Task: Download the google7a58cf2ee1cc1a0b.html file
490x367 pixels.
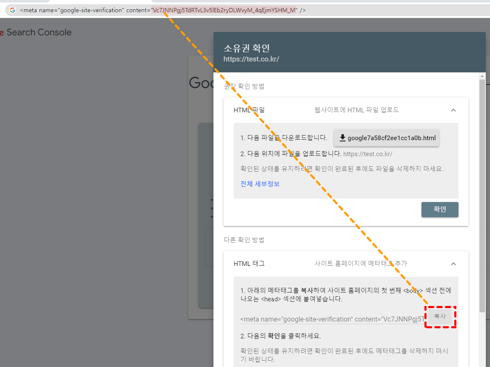Action: pos(387,138)
